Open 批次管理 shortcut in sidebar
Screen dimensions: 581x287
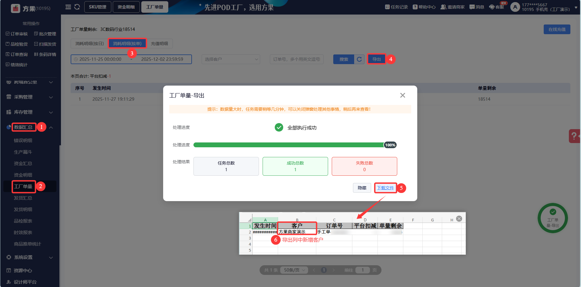pyautogui.click(x=45, y=34)
